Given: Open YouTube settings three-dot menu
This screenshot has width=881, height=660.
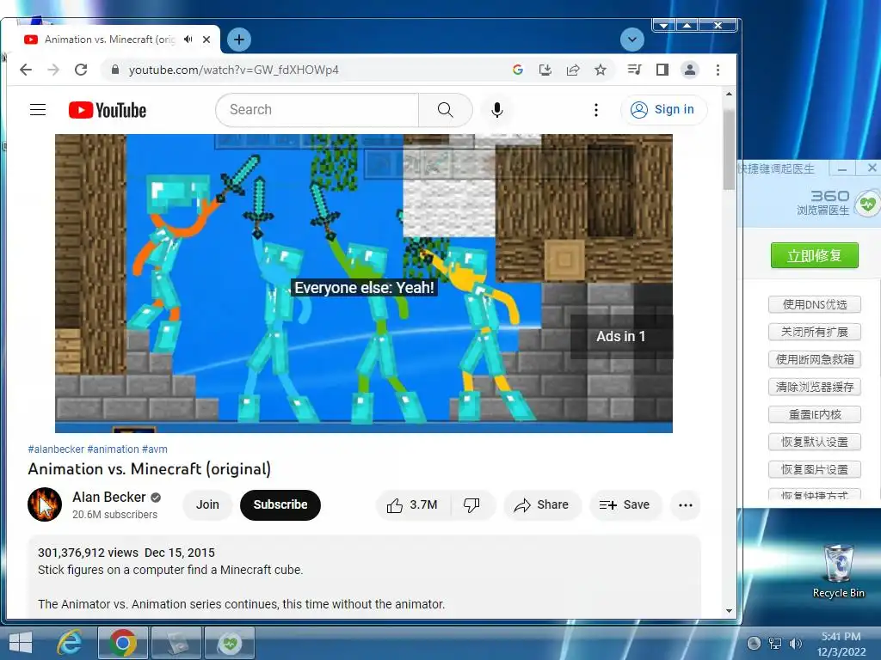Looking at the screenshot, I should tap(596, 109).
